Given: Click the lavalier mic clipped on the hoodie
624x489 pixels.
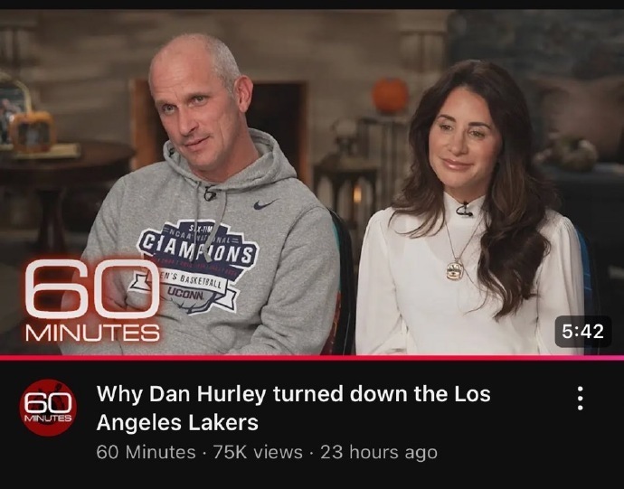Looking at the screenshot, I should pos(210,193).
